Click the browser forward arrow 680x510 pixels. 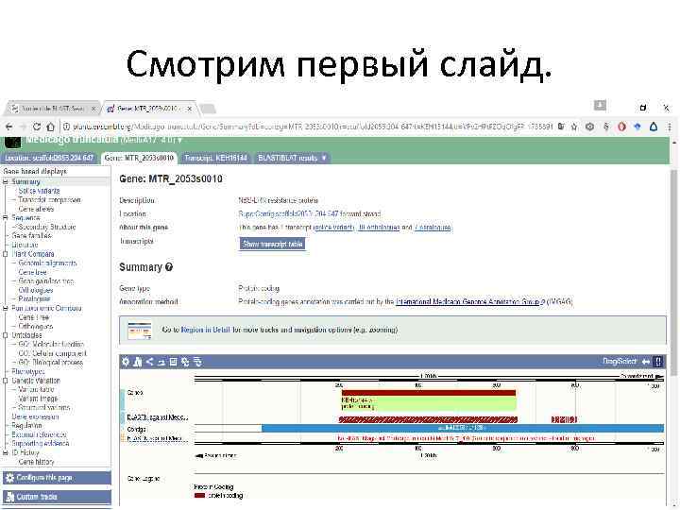23,127
